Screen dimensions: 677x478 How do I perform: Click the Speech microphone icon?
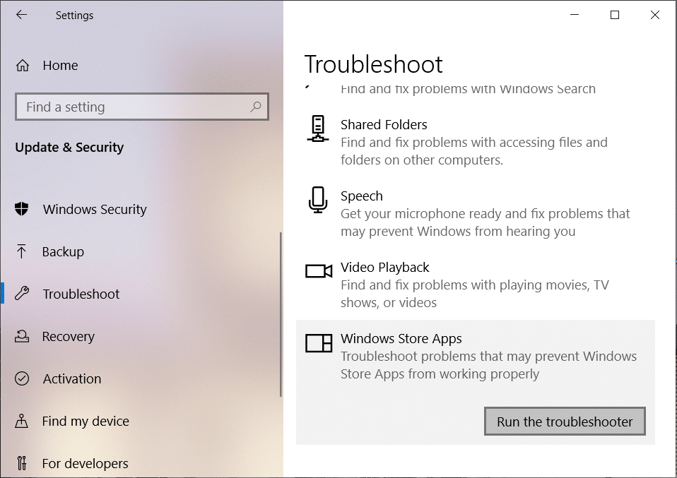point(317,200)
